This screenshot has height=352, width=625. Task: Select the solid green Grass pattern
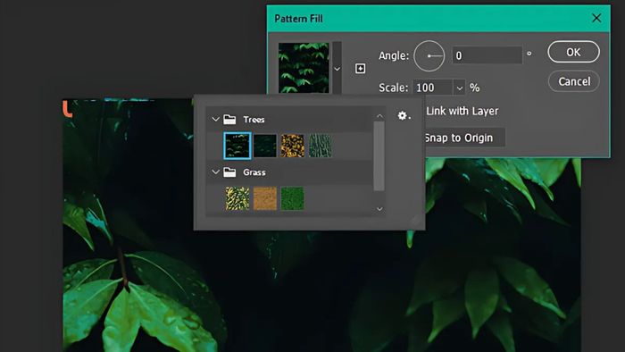click(x=293, y=198)
